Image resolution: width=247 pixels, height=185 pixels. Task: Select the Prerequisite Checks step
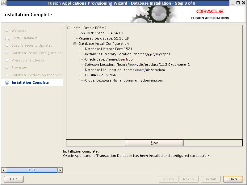click(x=28, y=60)
